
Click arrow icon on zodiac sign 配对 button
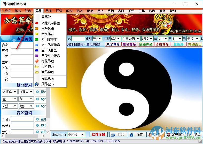[x=37, y=92]
